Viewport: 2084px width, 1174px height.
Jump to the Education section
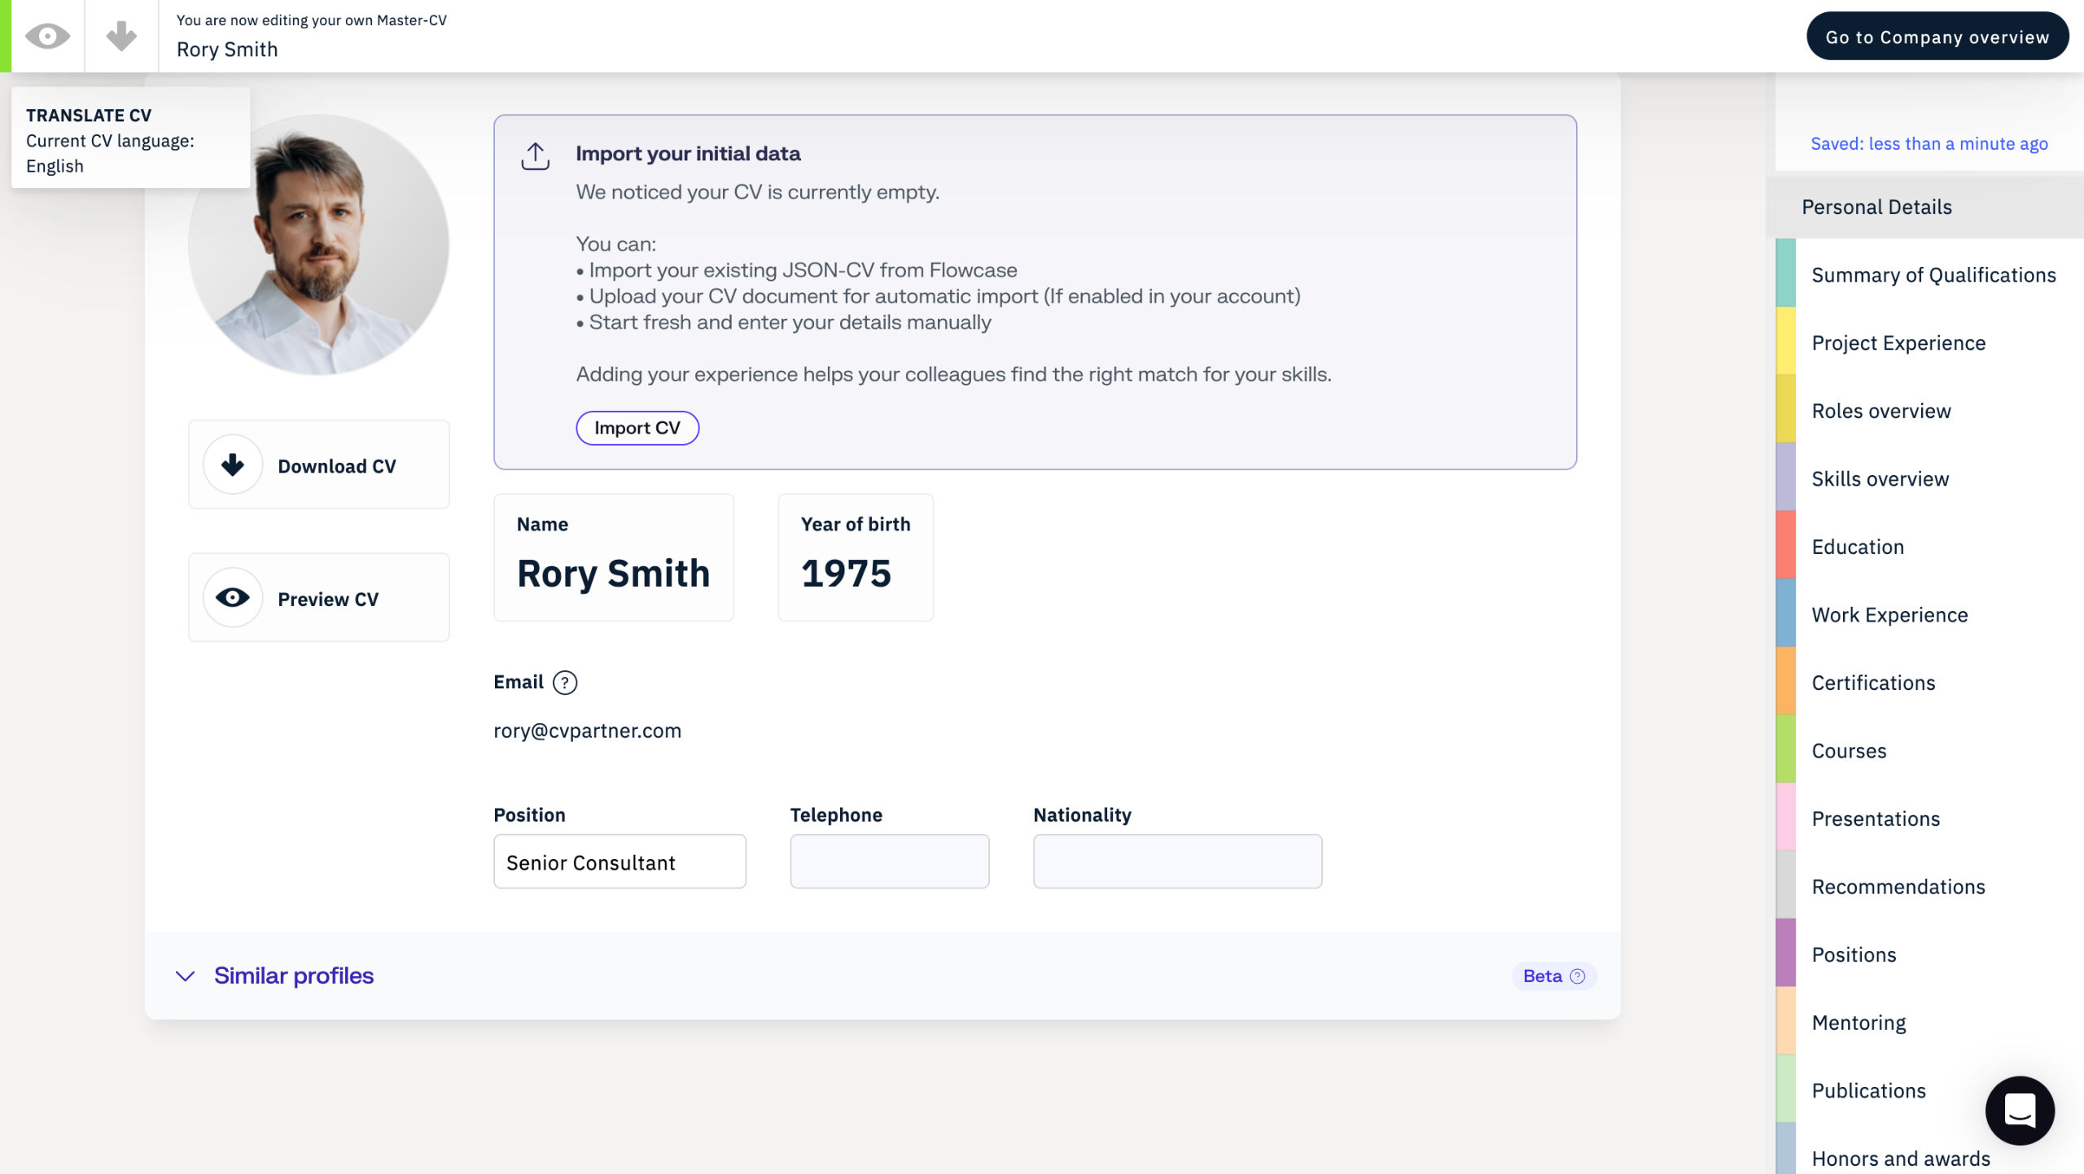(x=1858, y=547)
